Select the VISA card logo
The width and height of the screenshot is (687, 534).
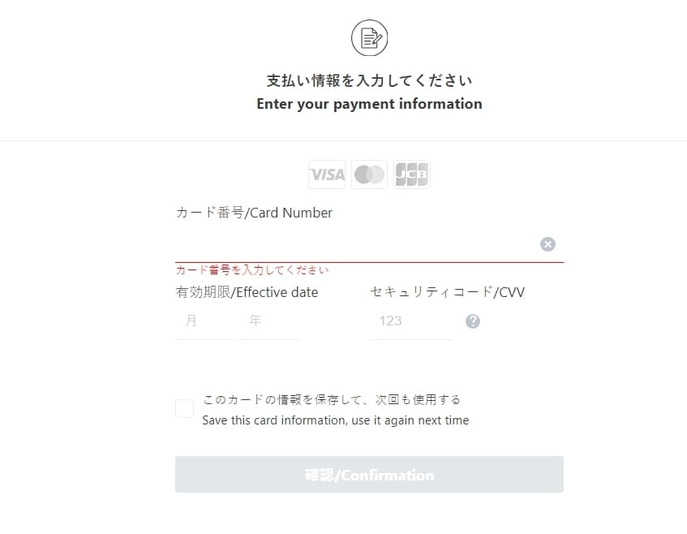coord(327,174)
